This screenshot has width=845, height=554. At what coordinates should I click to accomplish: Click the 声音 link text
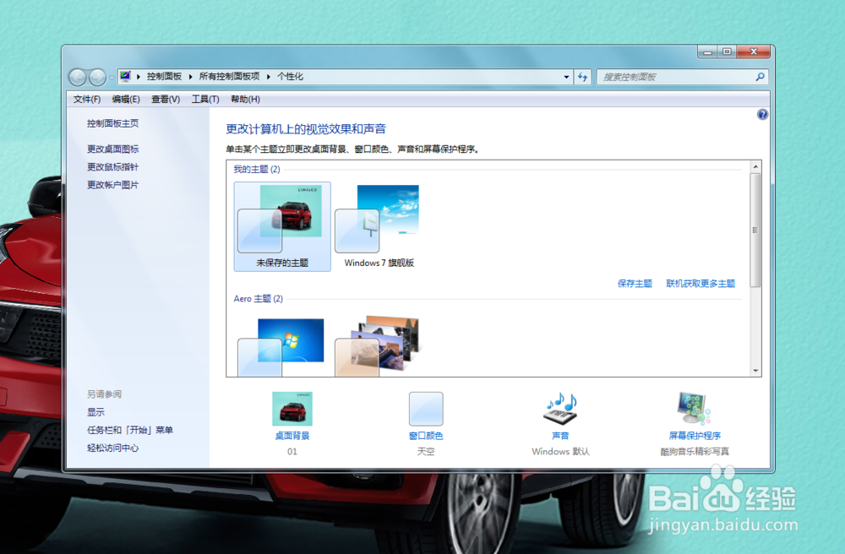[560, 436]
